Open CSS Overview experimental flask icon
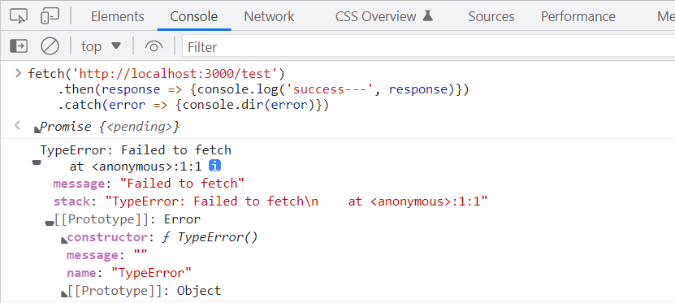The image size is (675, 303). (x=427, y=16)
